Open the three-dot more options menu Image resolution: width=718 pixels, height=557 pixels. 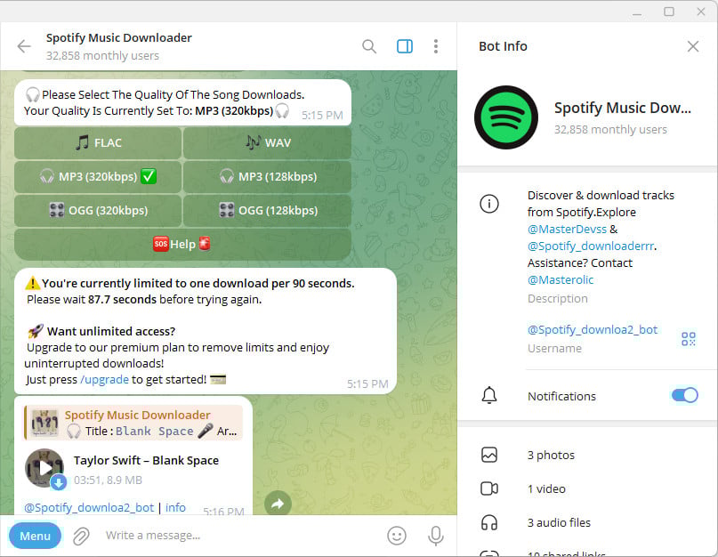click(x=436, y=46)
